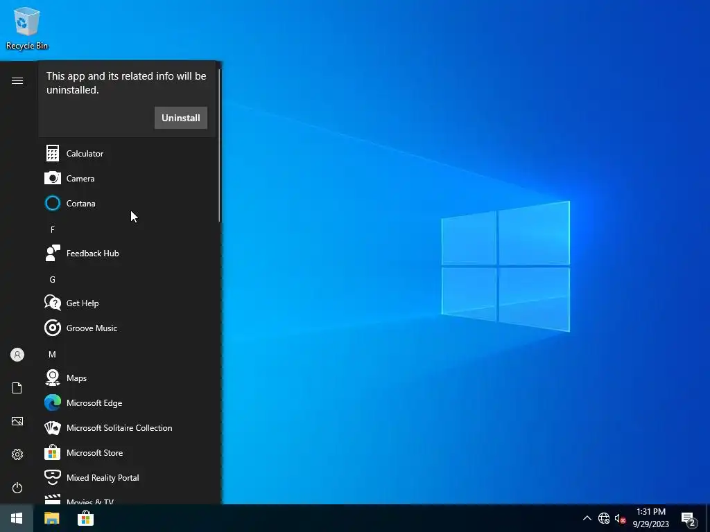The width and height of the screenshot is (710, 532).
Task: Launch the Get Help icon
Action: 53,303
